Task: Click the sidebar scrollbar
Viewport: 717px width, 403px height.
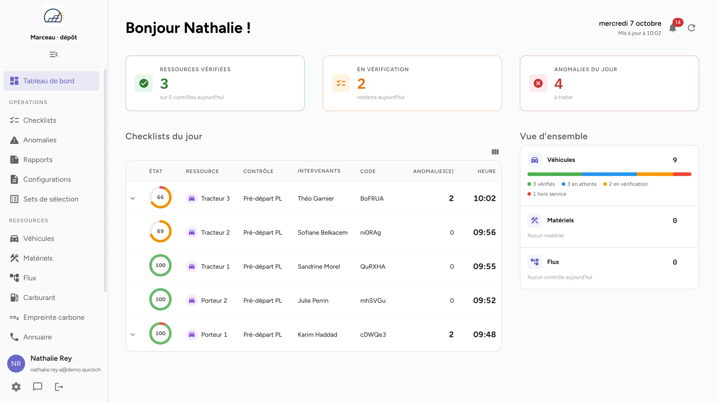Action: pyautogui.click(x=105, y=180)
